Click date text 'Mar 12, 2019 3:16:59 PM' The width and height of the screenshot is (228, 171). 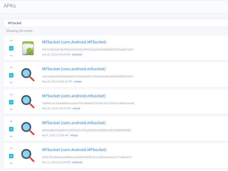coord(56,162)
